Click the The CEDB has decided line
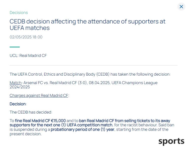This screenshot has width=188, height=149. (x=31, y=112)
